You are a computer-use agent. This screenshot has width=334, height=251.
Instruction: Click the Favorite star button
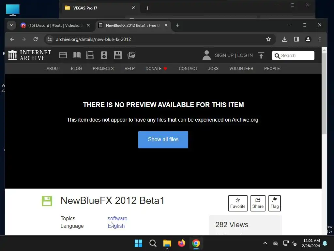(x=238, y=203)
